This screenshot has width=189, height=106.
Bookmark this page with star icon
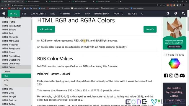[x=164, y=5]
